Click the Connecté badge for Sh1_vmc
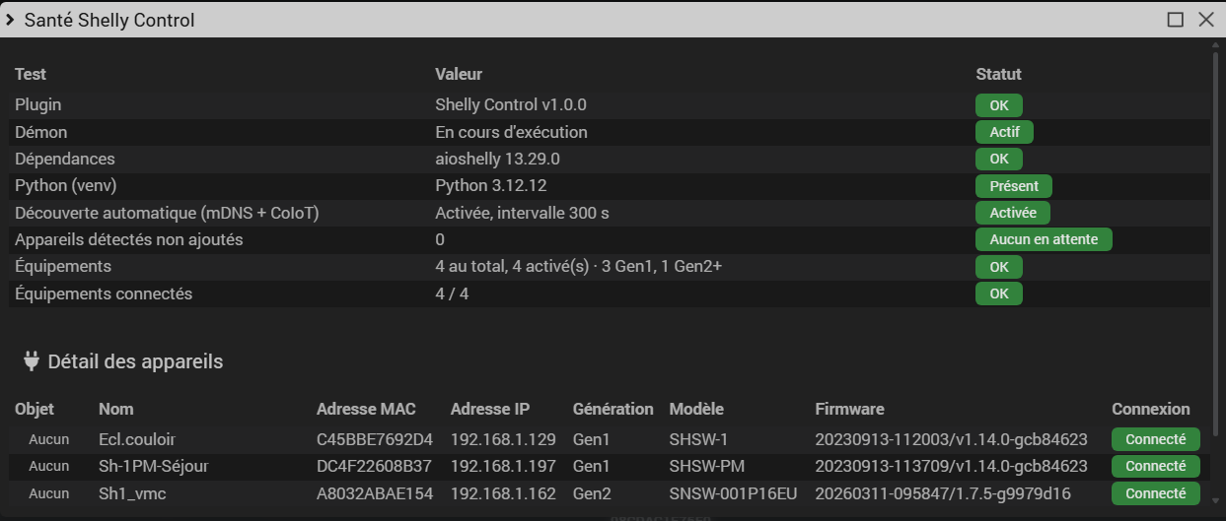Viewport: 1226px width, 521px height. 1156,493
